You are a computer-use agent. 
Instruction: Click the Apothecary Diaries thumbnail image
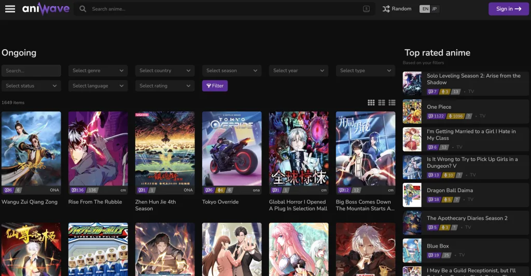pyautogui.click(x=412, y=223)
